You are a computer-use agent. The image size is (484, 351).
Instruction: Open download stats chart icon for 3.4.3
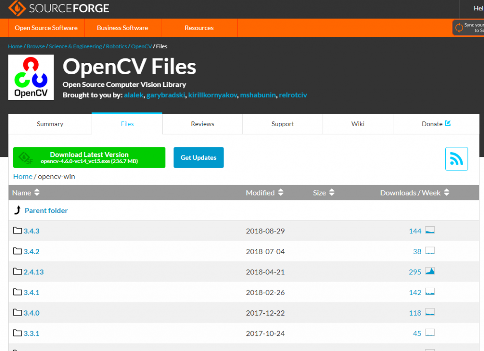(x=430, y=230)
